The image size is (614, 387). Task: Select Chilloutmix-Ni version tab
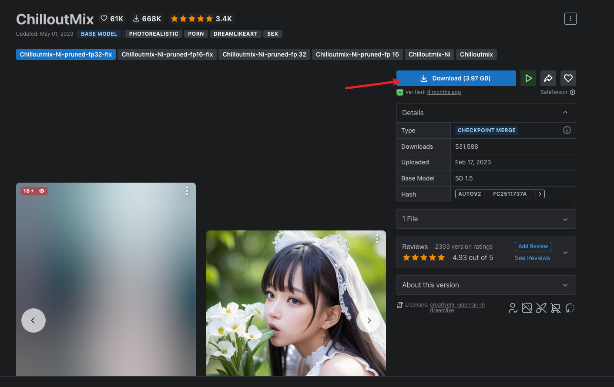429,54
